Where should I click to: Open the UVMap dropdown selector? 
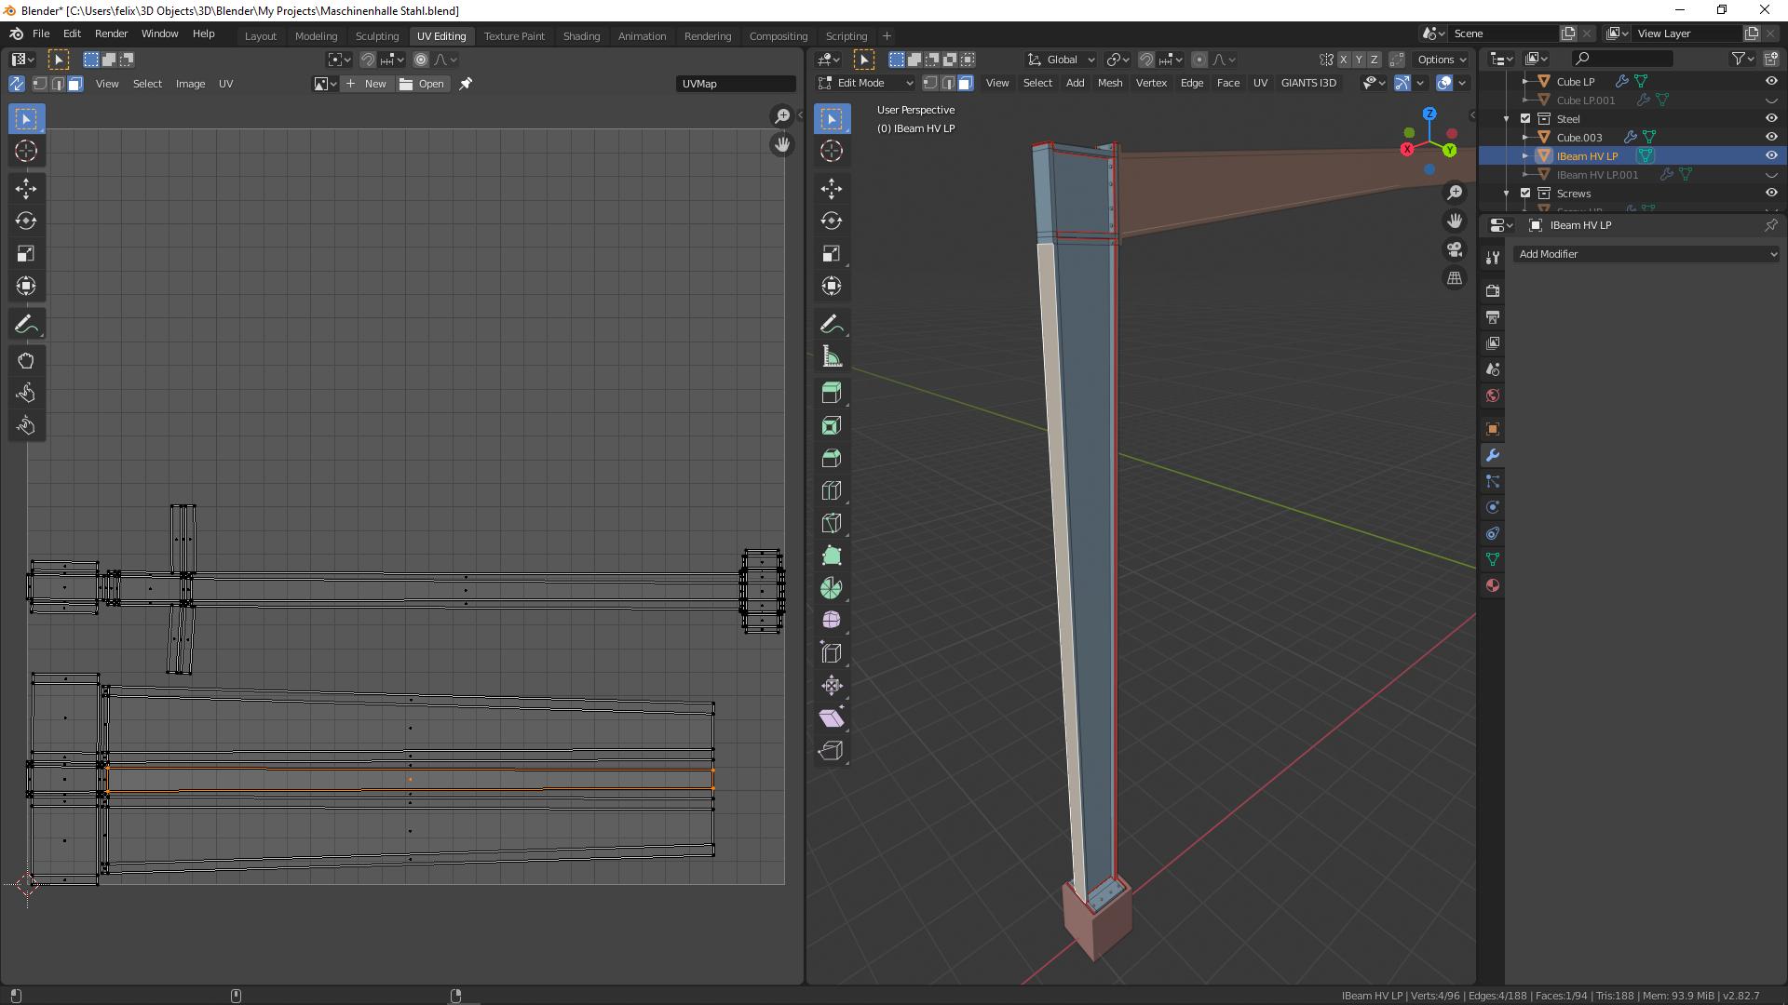point(733,82)
